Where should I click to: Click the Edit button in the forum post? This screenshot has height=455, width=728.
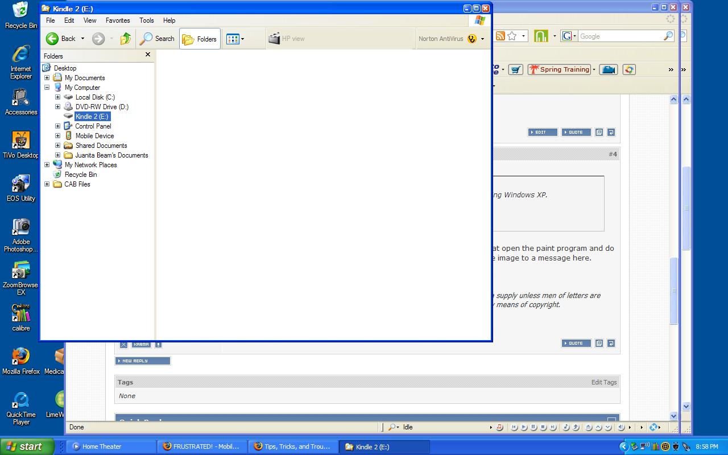click(x=543, y=132)
